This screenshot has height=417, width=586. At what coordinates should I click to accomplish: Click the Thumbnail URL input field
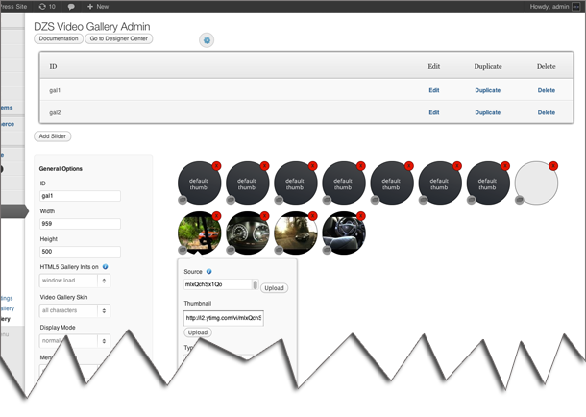(x=224, y=318)
